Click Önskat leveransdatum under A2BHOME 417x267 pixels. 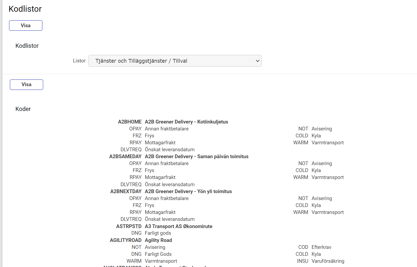click(x=170, y=149)
